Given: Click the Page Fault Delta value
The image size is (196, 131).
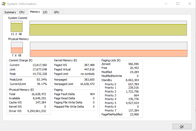Looking at the screenshot, I should [x=92, y=94].
